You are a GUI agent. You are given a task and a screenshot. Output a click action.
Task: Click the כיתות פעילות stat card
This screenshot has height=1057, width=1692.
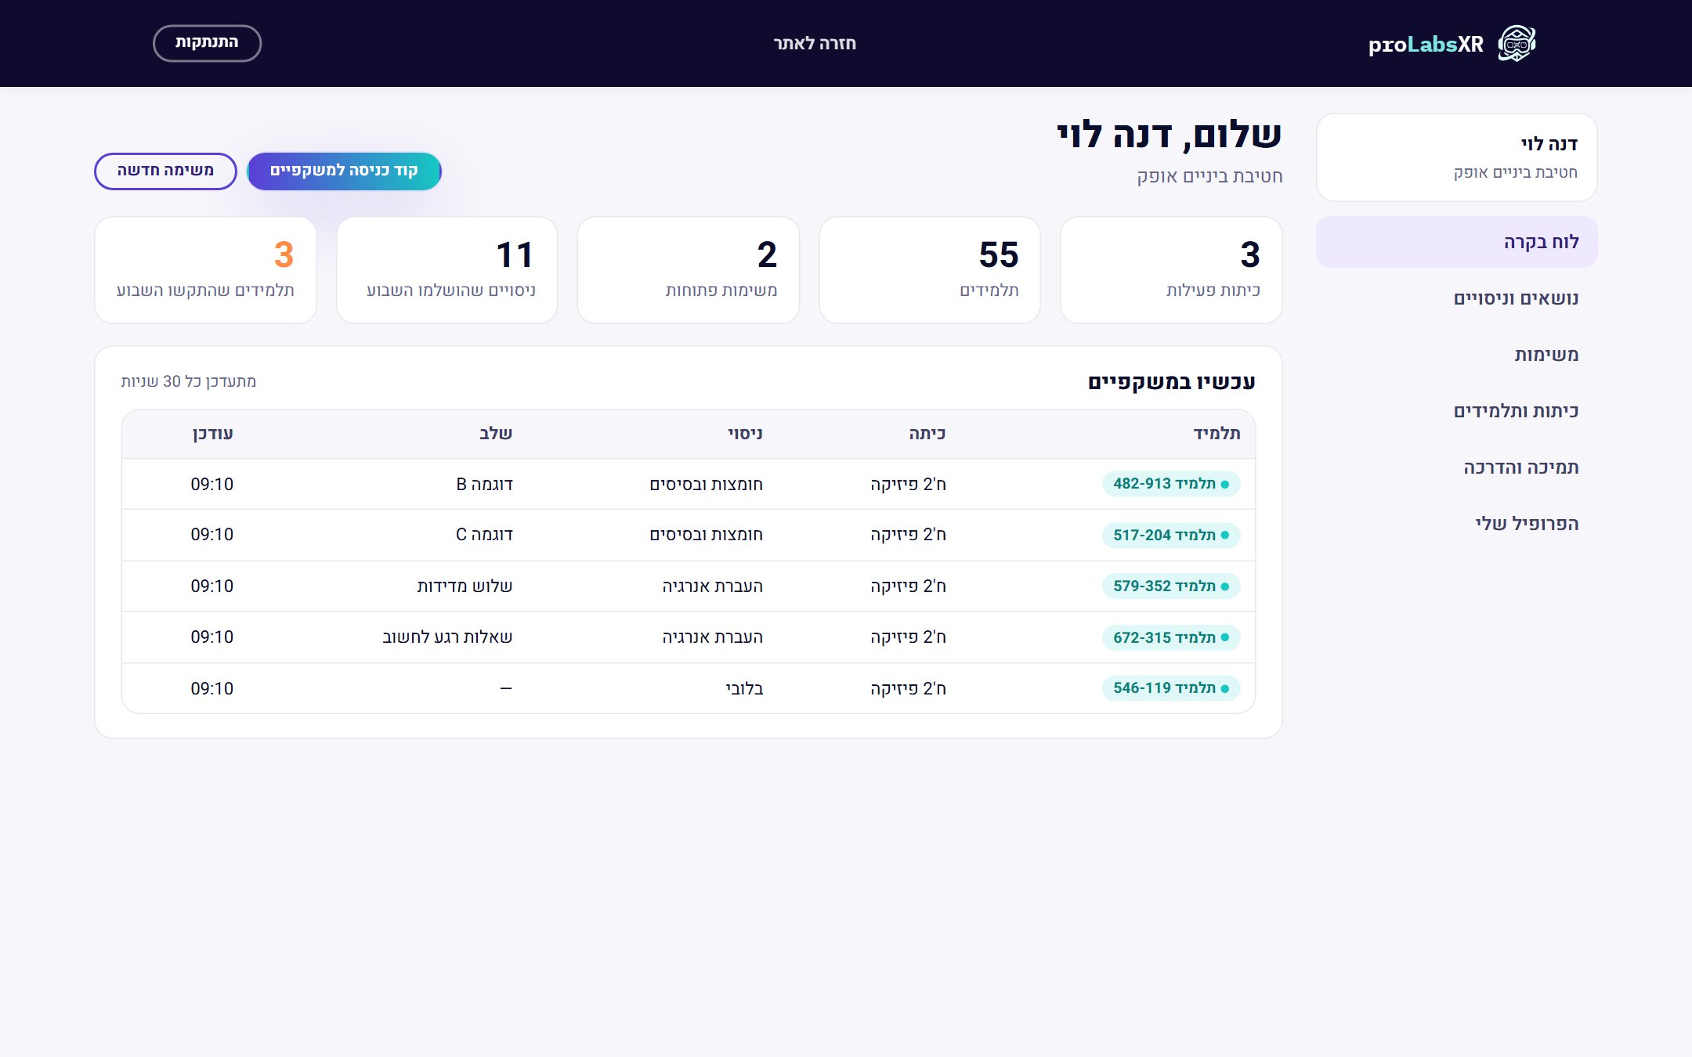coord(1171,270)
